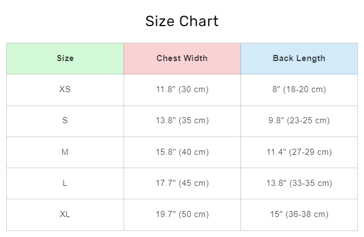Click the 17.7" (45 cm) chest width cell

tap(182, 183)
